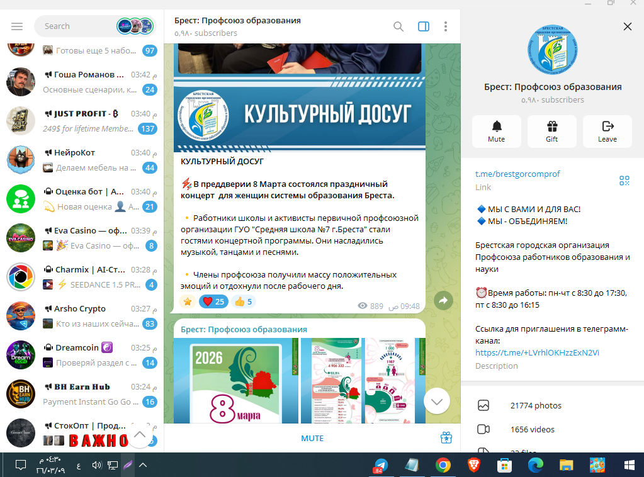The image size is (644, 477).
Task: Open the three-dot channel options menu
Action: (x=446, y=26)
